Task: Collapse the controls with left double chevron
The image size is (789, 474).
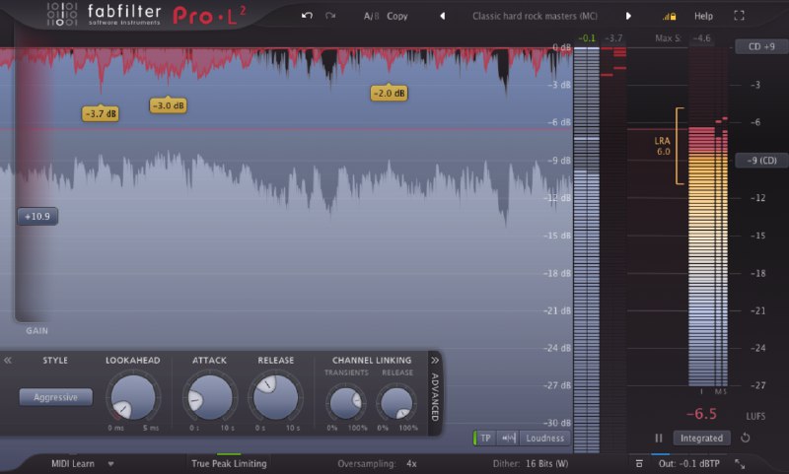Action: pyautogui.click(x=8, y=361)
